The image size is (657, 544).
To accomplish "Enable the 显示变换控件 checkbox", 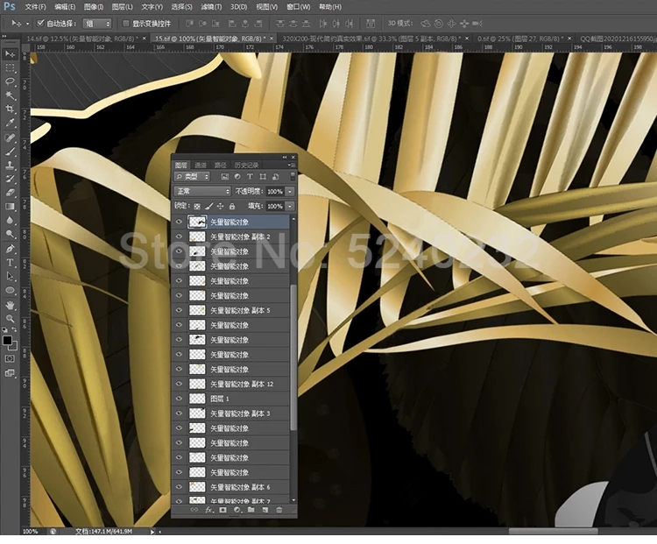I will click(x=125, y=24).
